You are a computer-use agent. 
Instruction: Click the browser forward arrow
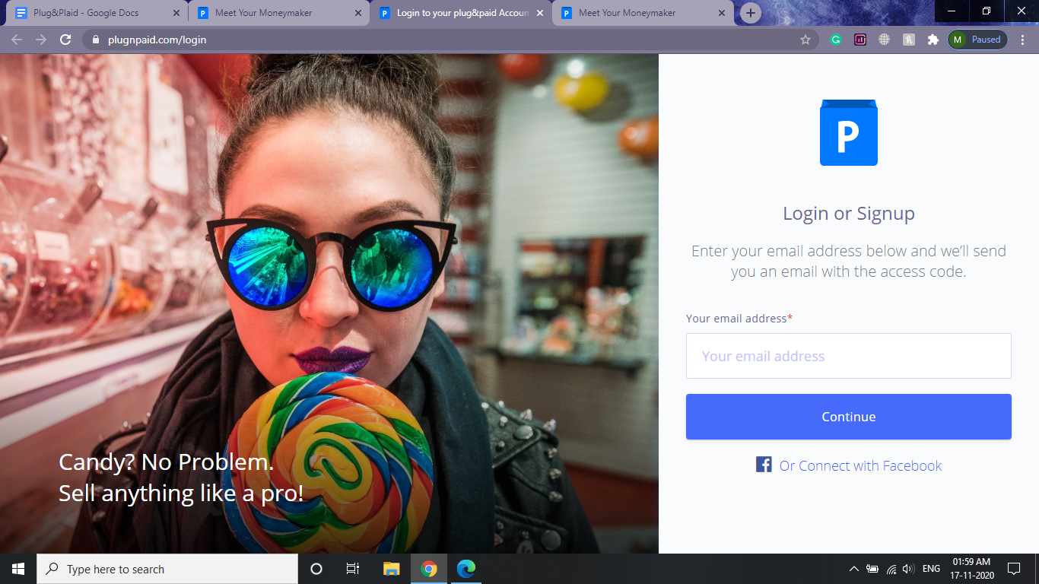click(41, 40)
